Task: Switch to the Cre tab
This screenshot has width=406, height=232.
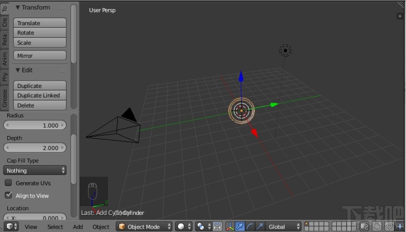Action: click(4, 23)
